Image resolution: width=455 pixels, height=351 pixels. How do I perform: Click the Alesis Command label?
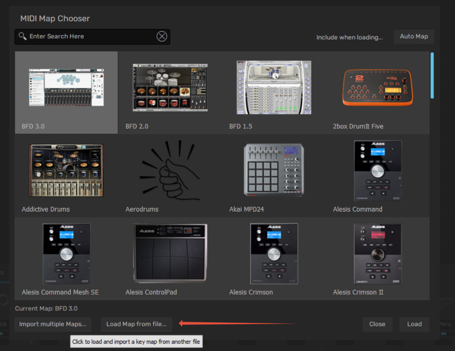coord(358,209)
